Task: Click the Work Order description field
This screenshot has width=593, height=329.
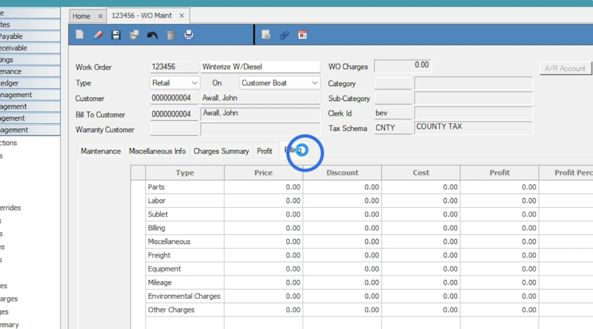Action: 260,67
